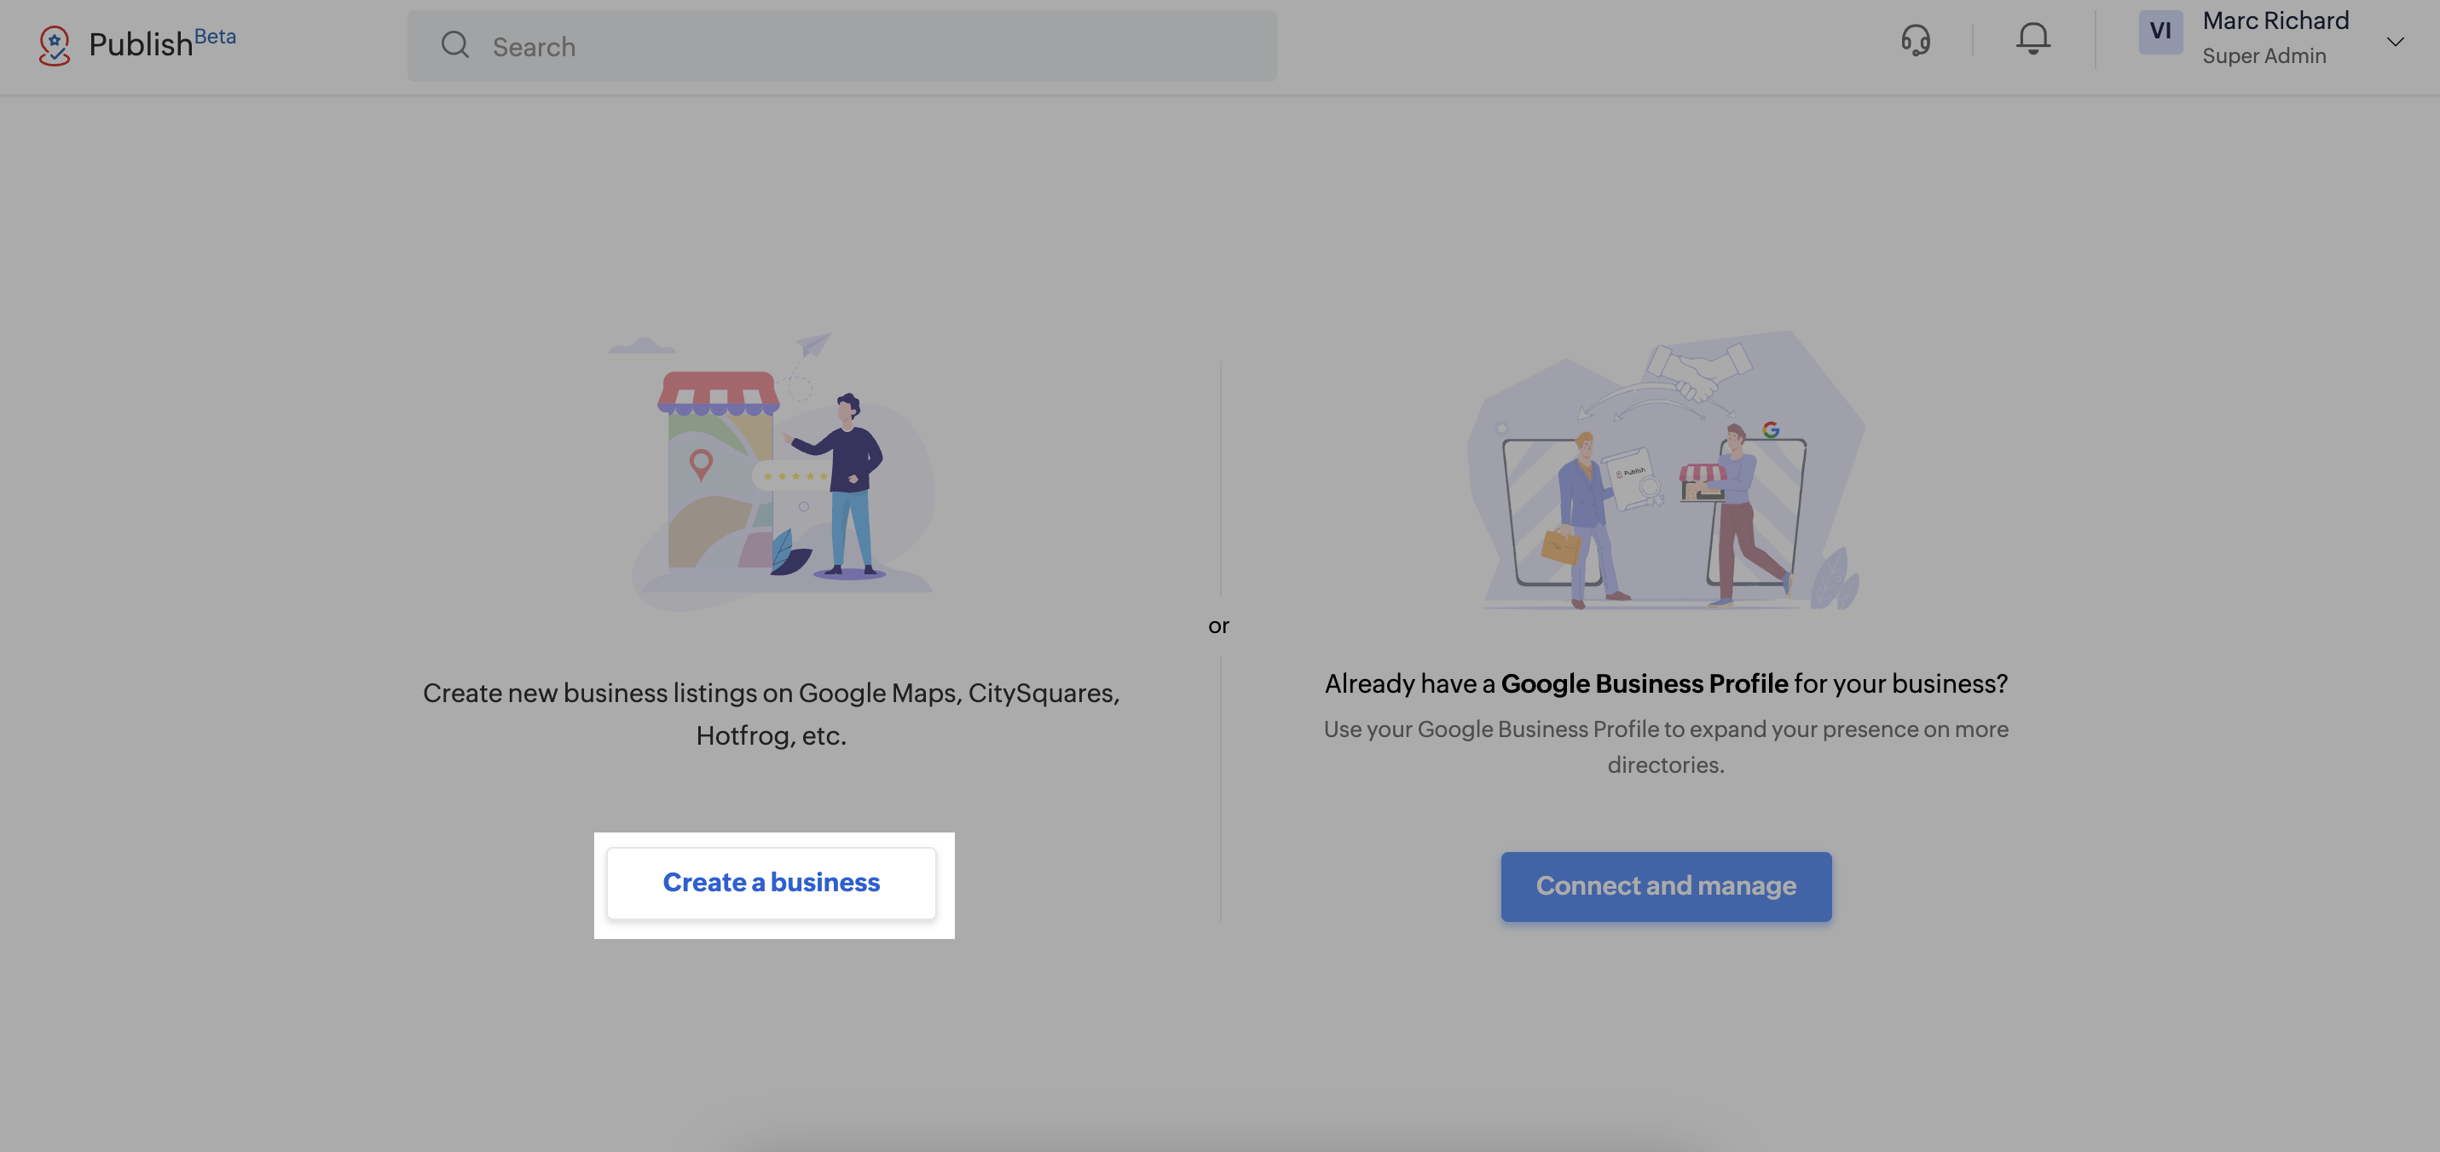Click the magnifier search icon

click(x=454, y=44)
